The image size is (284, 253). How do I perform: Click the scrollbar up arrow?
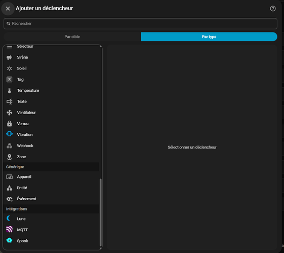point(101,47)
